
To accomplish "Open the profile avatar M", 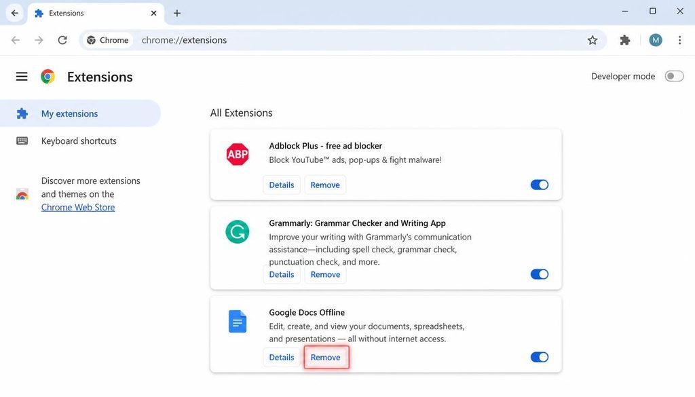I will (656, 40).
